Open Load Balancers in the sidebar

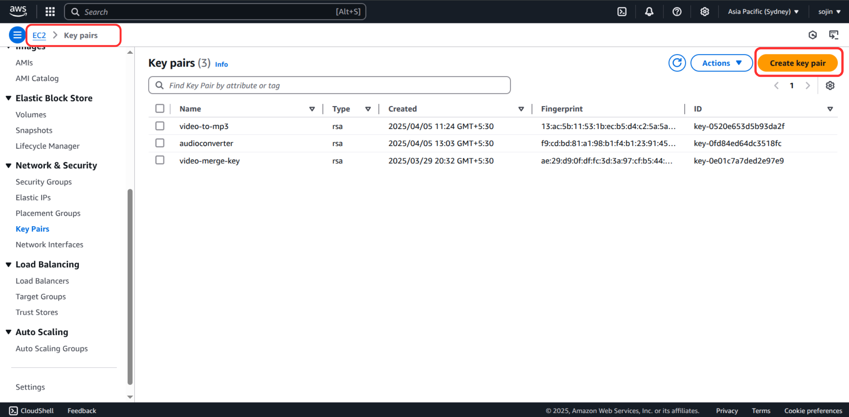[x=42, y=281]
